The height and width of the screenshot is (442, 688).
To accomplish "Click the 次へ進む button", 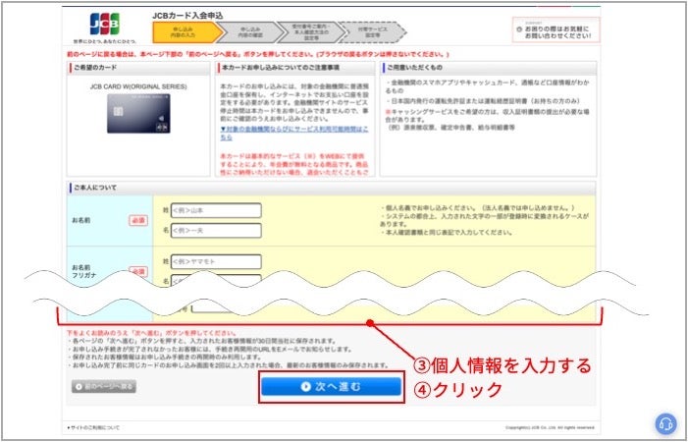I will 331,387.
